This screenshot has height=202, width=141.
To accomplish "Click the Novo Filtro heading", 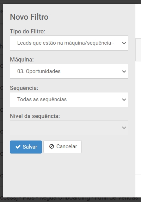I will [x=29, y=17].
